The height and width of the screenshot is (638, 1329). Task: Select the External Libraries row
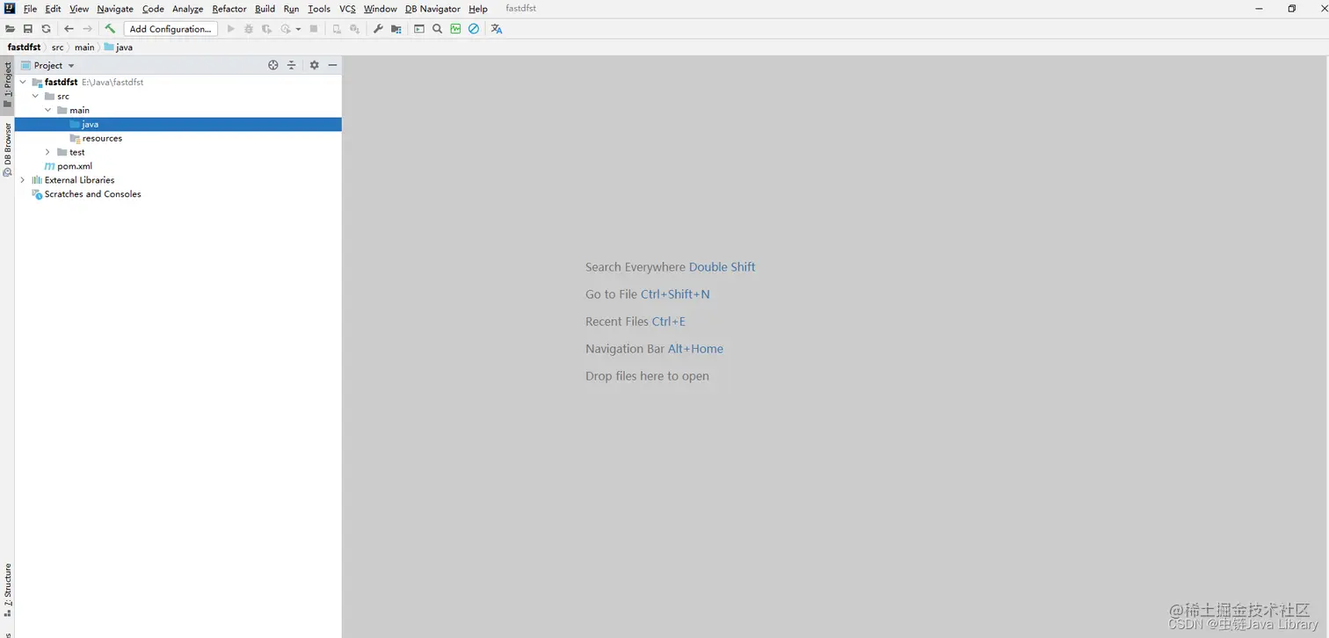tap(178, 180)
